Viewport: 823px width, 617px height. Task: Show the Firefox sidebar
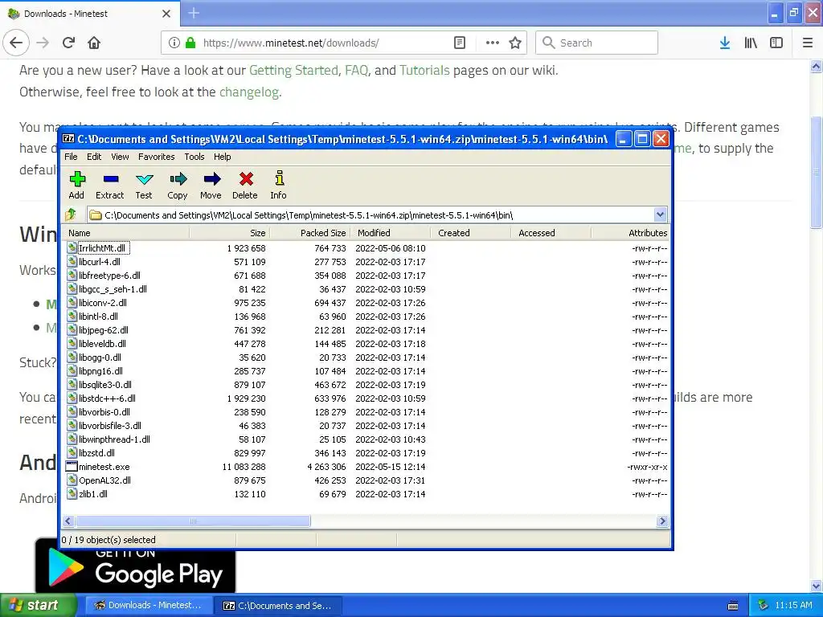[x=776, y=43]
